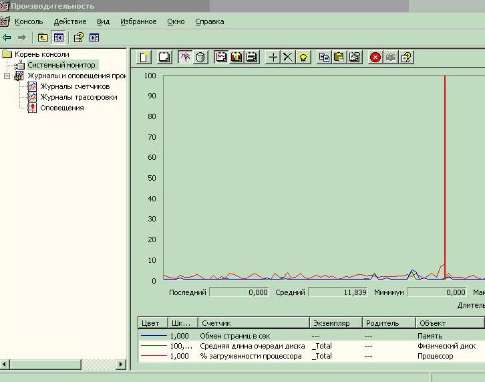The width and height of the screenshot is (485, 382).
Task: Click the horizontal scrollbar thumb under the tree
Action: coord(45,364)
